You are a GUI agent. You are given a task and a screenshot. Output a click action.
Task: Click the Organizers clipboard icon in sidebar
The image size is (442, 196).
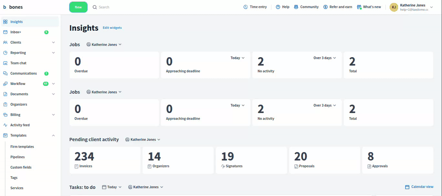[x=5, y=104]
